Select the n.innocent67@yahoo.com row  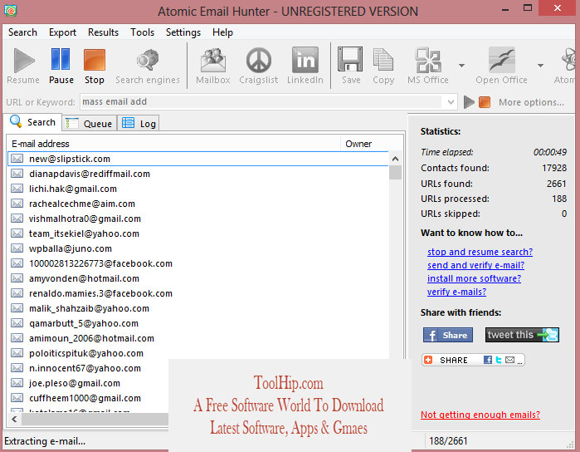tap(89, 368)
